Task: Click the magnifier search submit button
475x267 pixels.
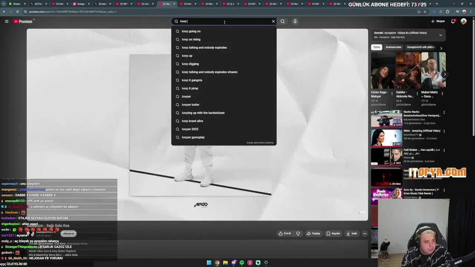Action: click(x=282, y=21)
